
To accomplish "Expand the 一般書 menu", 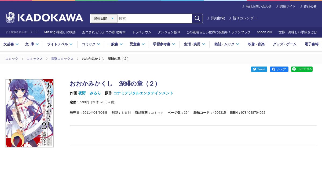I will pos(115,44).
